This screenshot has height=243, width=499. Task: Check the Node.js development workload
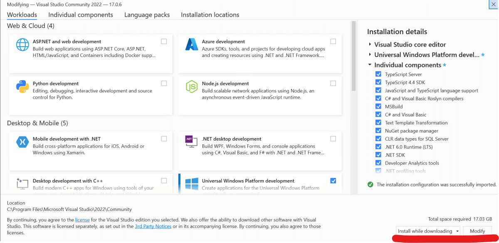pos(333,83)
